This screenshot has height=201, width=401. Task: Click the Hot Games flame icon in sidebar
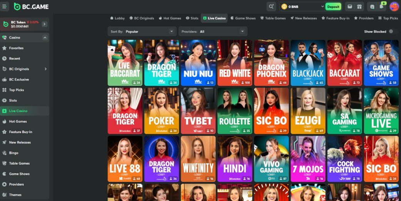pyautogui.click(x=4, y=121)
